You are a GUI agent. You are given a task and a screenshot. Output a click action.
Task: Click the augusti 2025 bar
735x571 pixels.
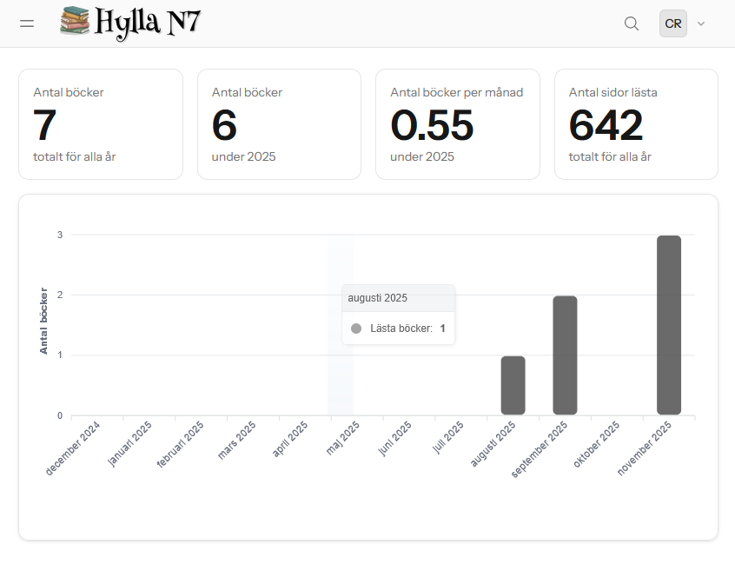tap(513, 385)
